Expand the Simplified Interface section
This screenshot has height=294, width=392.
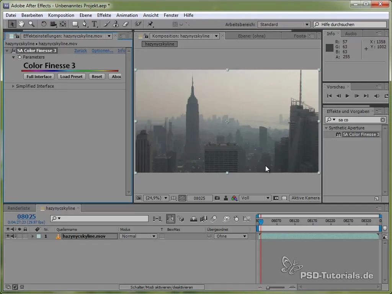point(13,86)
